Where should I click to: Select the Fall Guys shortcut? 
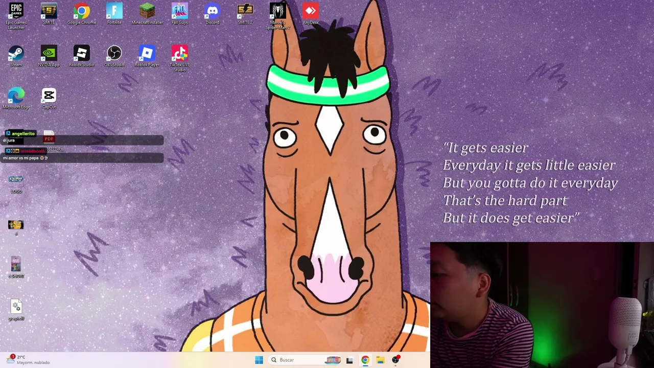point(180,14)
